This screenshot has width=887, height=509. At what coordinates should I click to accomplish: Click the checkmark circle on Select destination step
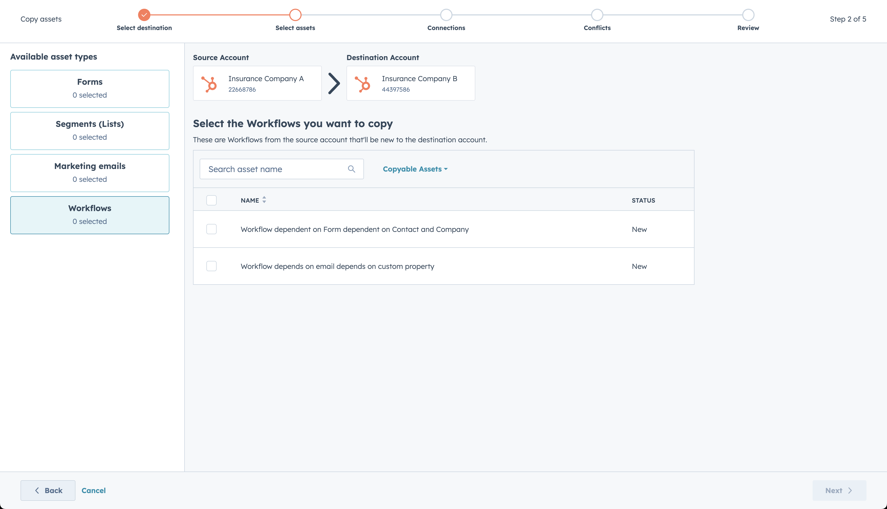pyautogui.click(x=144, y=15)
